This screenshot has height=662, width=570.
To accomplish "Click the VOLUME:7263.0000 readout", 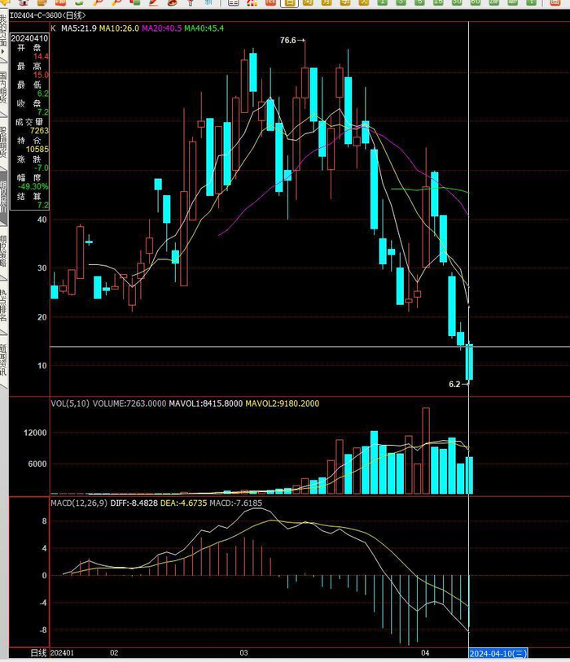I will point(129,403).
